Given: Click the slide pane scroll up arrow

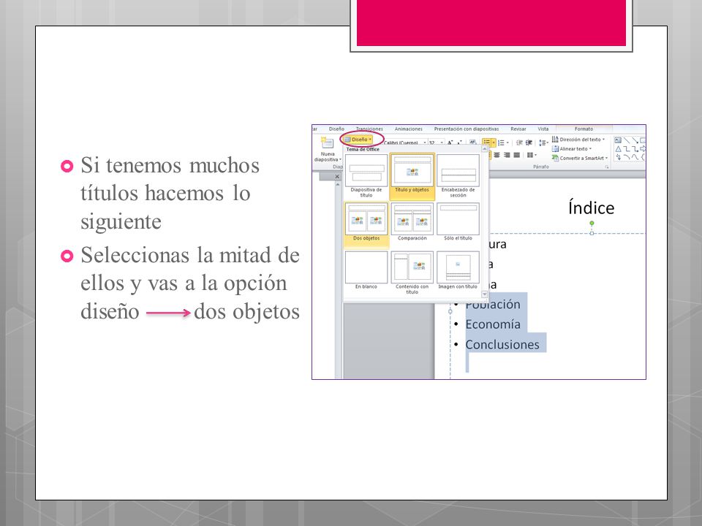Looking at the screenshot, I should tap(338, 184).
